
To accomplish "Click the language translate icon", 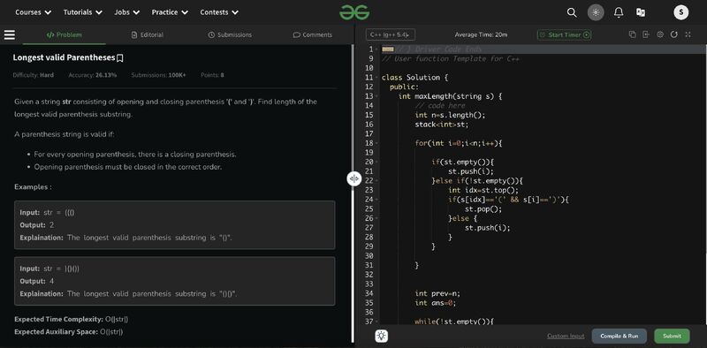I will point(640,12).
